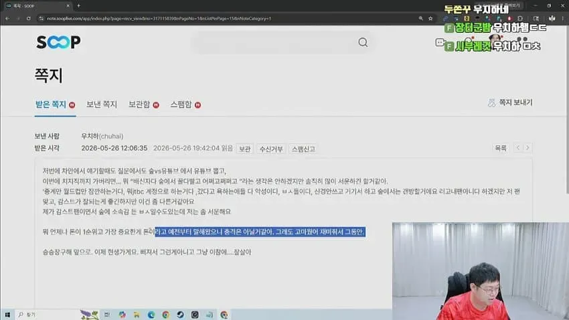
Task: Open the rightmost Chrome taskbar icon
Action: click(x=224, y=315)
